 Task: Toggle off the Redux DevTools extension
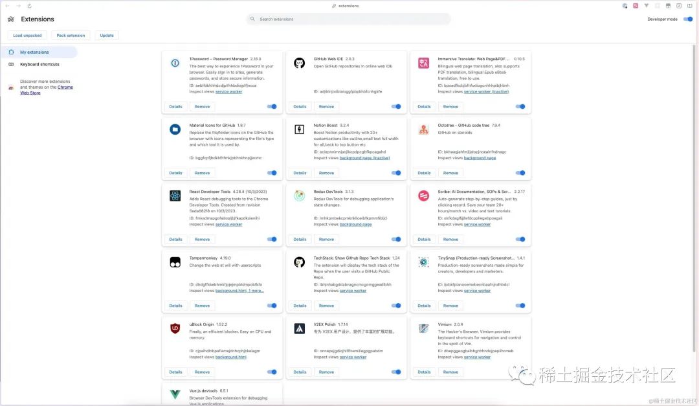(x=396, y=240)
